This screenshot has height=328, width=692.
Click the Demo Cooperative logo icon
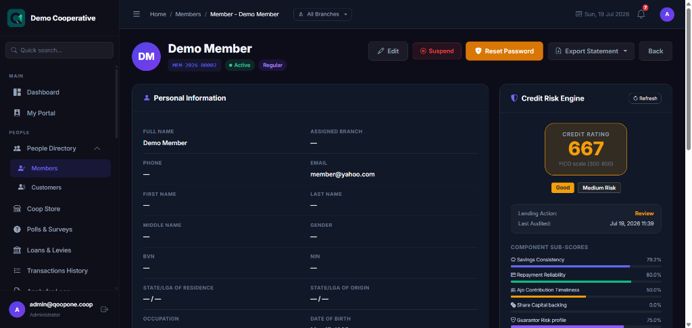pos(16,18)
